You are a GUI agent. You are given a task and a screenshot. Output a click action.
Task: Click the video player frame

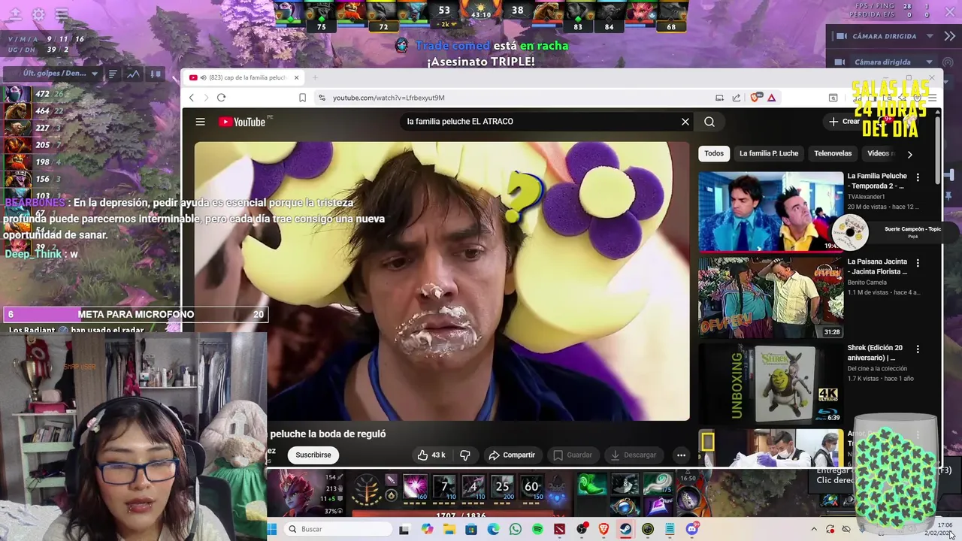[442, 282]
